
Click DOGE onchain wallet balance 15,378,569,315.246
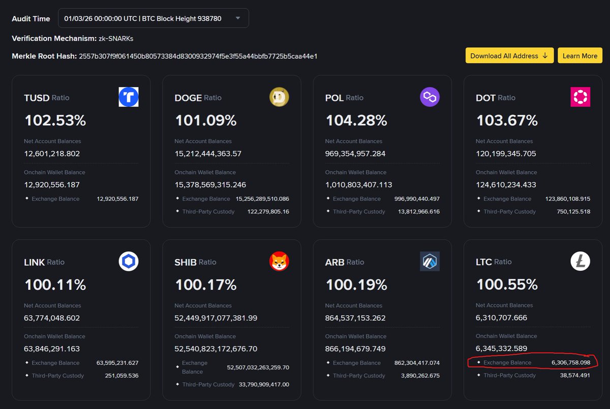(210, 185)
